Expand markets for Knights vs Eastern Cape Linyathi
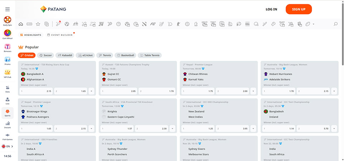Screen dimensions: 344x161 coord(172,128)
